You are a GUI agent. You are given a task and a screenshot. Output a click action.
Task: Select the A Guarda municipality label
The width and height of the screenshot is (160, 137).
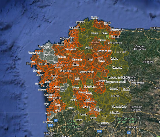pos(48,122)
